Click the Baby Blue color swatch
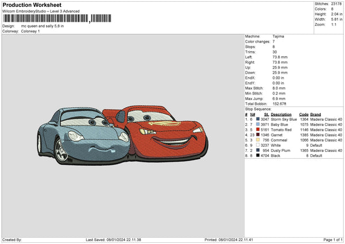 (x=258, y=124)
